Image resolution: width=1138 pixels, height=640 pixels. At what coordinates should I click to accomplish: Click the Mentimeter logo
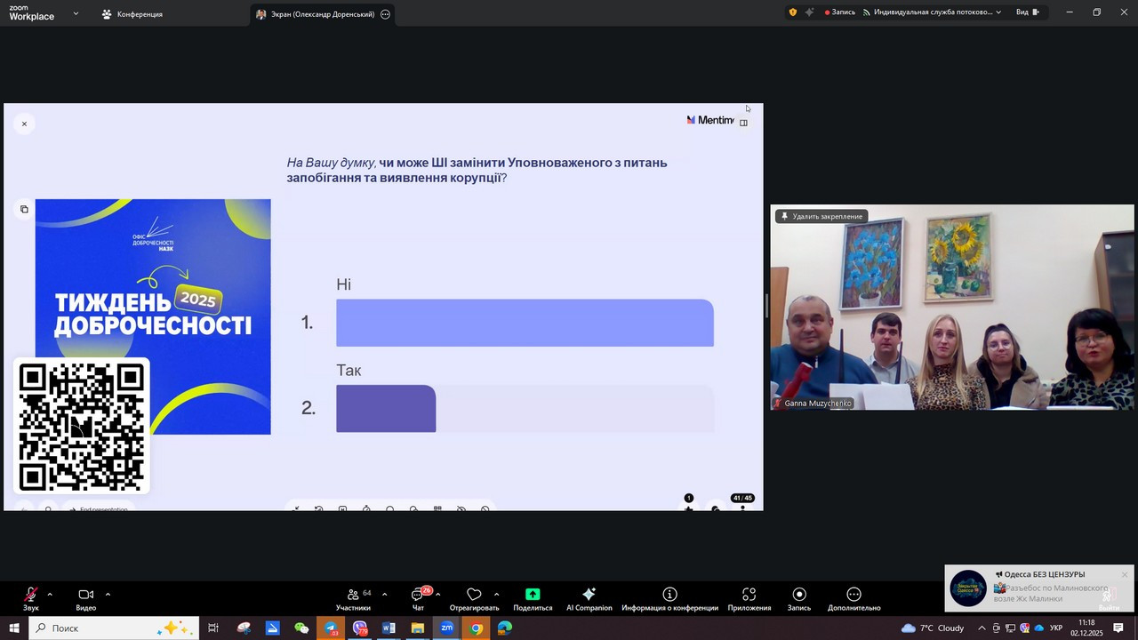(x=710, y=120)
